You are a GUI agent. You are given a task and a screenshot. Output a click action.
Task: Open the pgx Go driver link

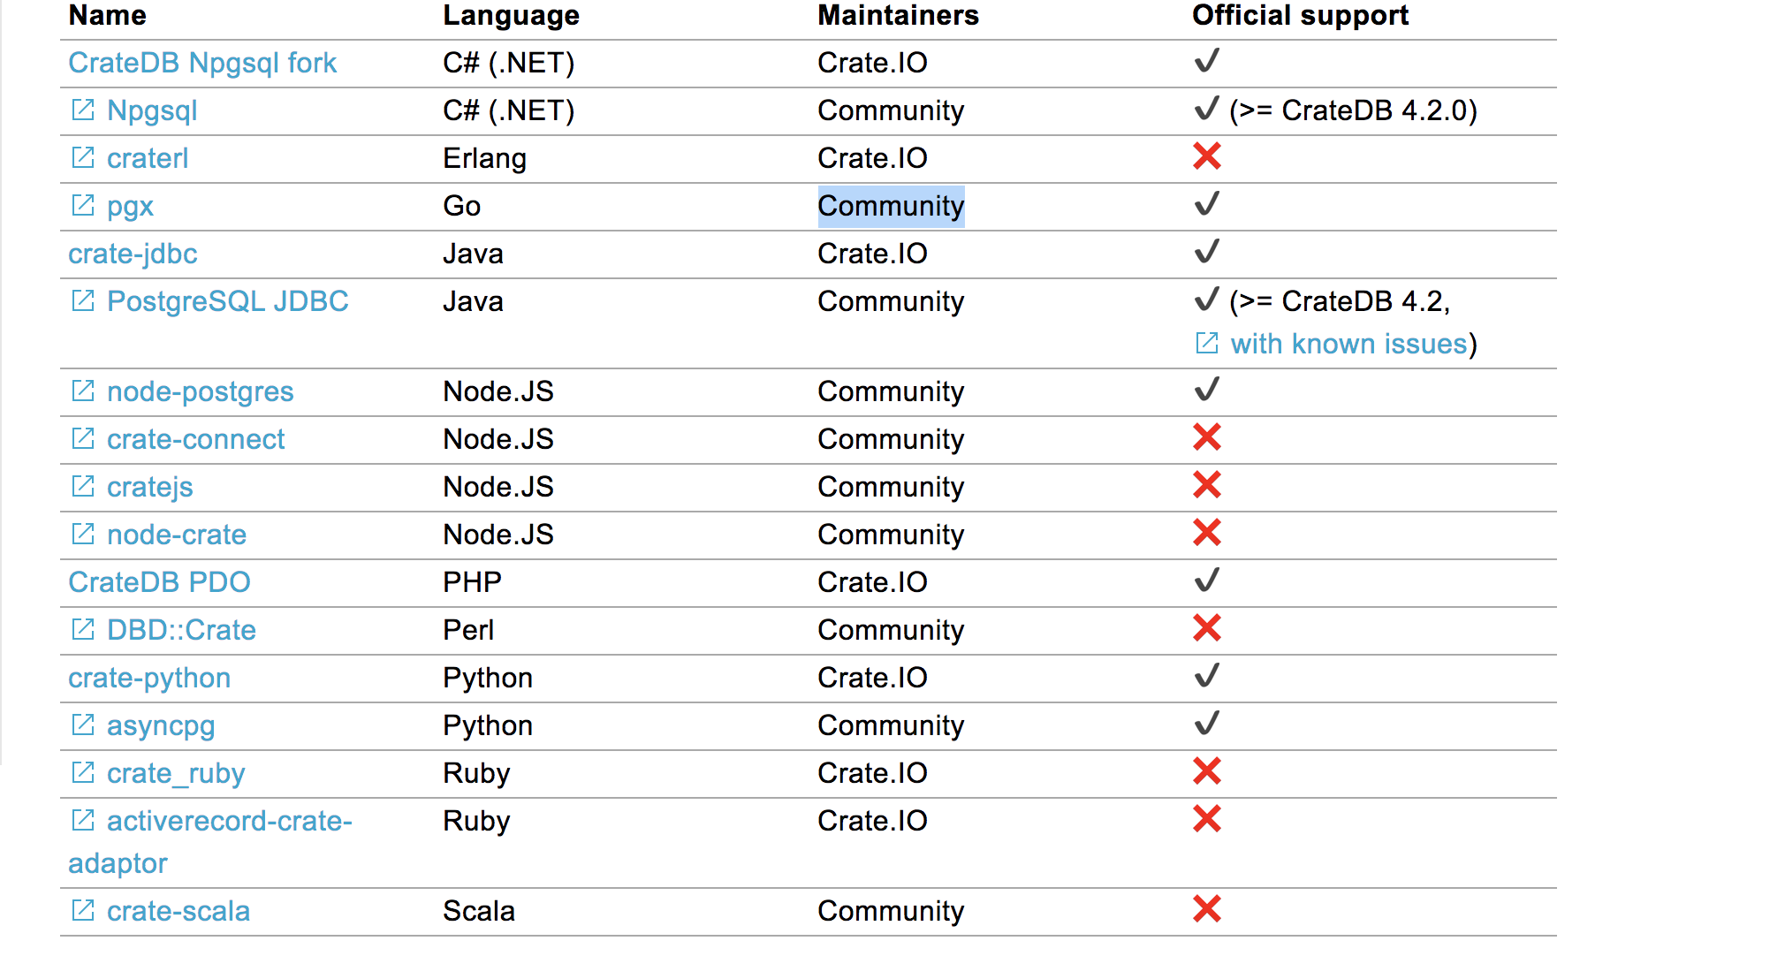pyautogui.click(x=130, y=207)
